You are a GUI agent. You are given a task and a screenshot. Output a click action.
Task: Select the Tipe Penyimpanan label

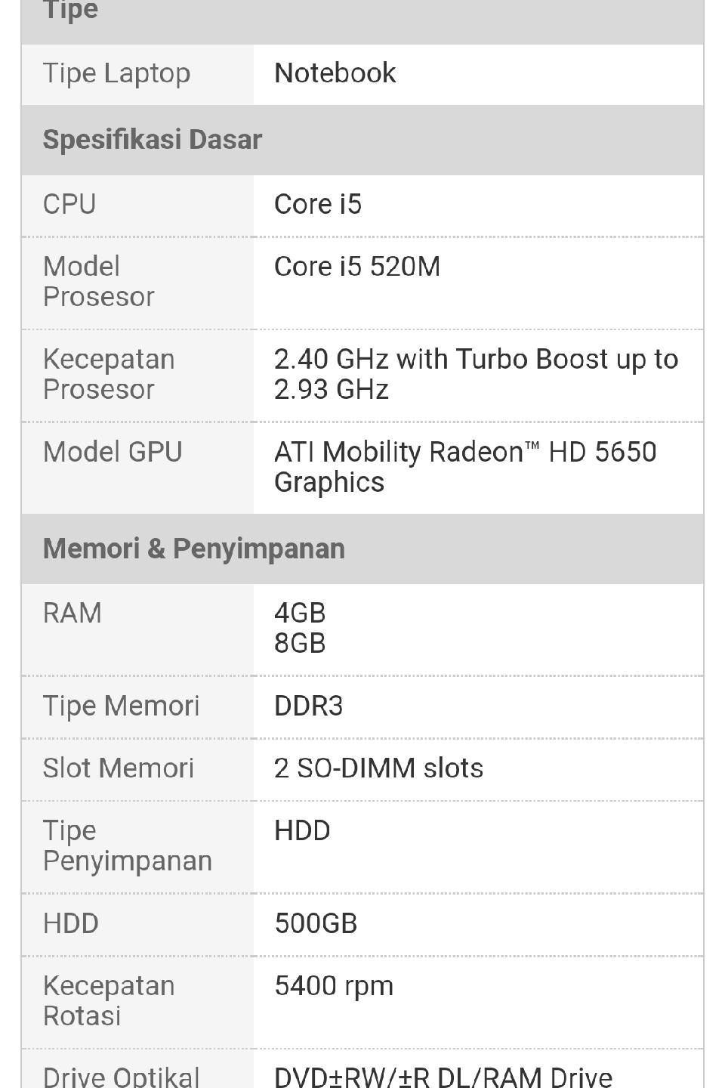point(128,846)
